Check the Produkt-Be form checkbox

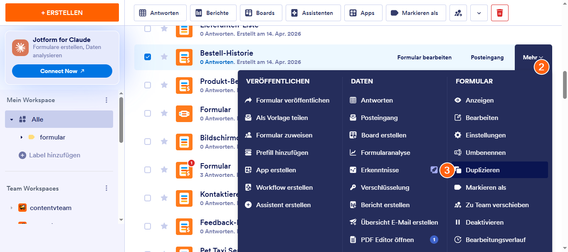(148, 85)
